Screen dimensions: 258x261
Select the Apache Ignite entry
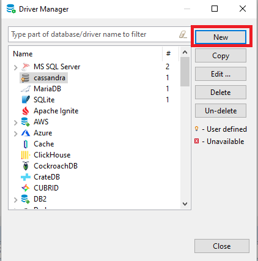pyautogui.click(x=56, y=111)
